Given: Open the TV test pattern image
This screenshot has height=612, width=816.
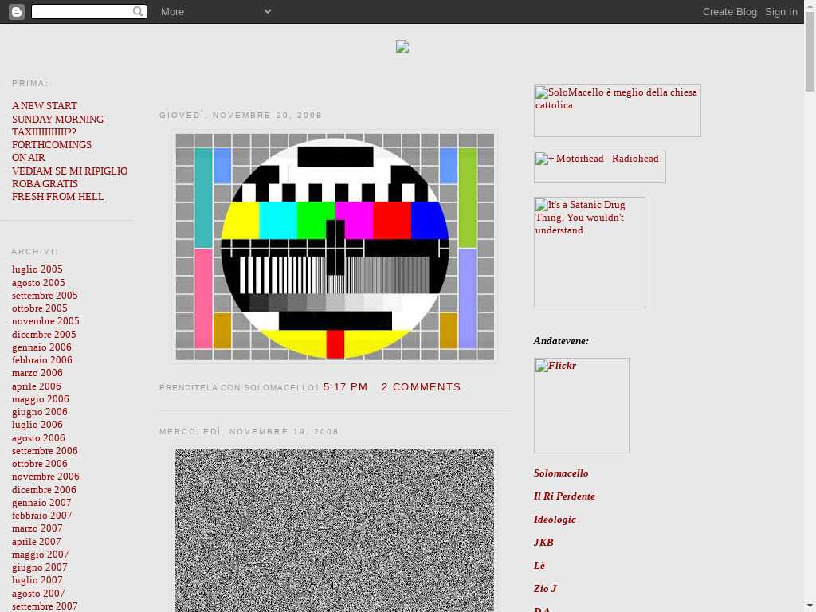Looking at the screenshot, I should tap(335, 246).
